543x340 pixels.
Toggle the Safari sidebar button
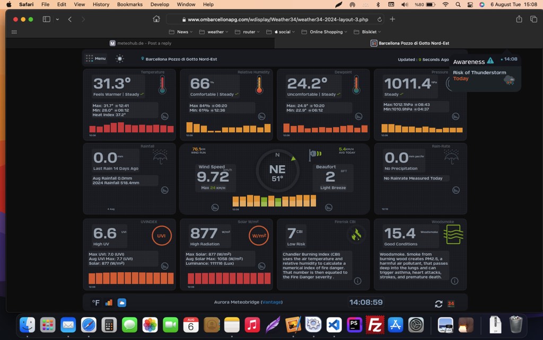pos(46,19)
